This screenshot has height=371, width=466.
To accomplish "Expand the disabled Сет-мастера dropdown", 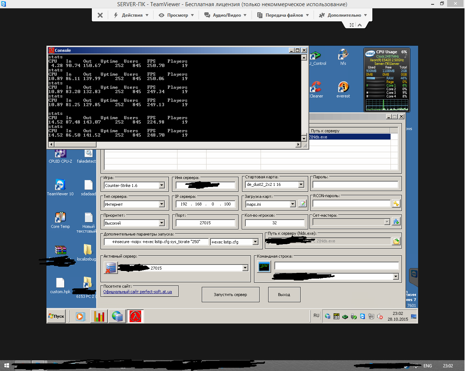I will coord(387,221).
